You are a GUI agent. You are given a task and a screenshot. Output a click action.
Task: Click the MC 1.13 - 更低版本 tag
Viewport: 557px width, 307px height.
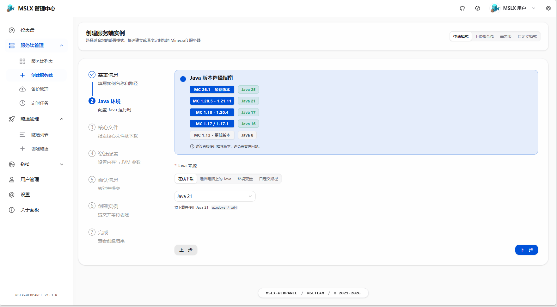212,135
